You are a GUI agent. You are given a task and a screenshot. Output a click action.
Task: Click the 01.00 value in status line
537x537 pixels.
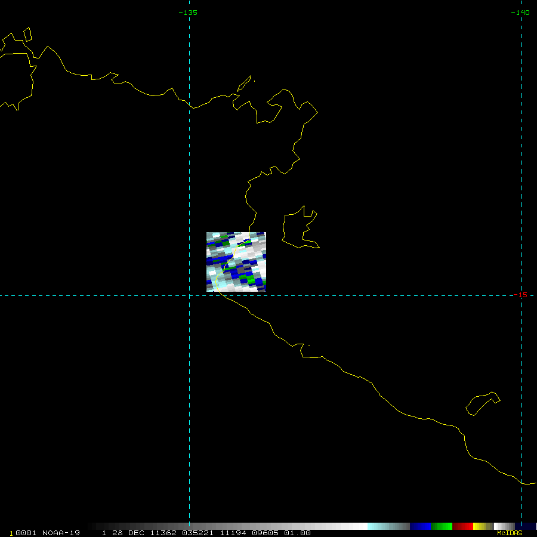click(x=297, y=533)
